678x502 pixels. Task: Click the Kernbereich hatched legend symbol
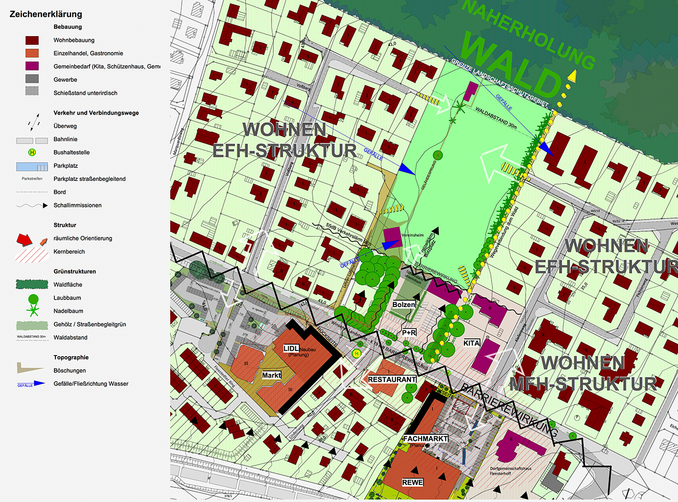coord(31,255)
